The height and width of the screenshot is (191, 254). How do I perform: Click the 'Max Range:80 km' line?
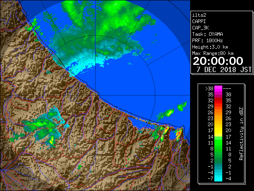[x=213, y=53]
